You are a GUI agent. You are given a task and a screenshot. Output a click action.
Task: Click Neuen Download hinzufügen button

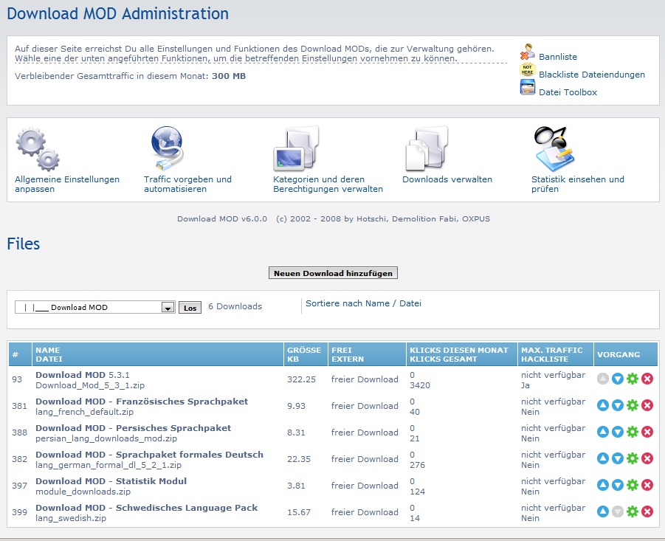click(333, 273)
